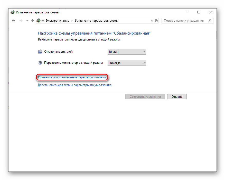This screenshot has width=225, height=180.
Task: Expand arrow after 'Электропитание' in breadcrumb
Action: (72, 21)
